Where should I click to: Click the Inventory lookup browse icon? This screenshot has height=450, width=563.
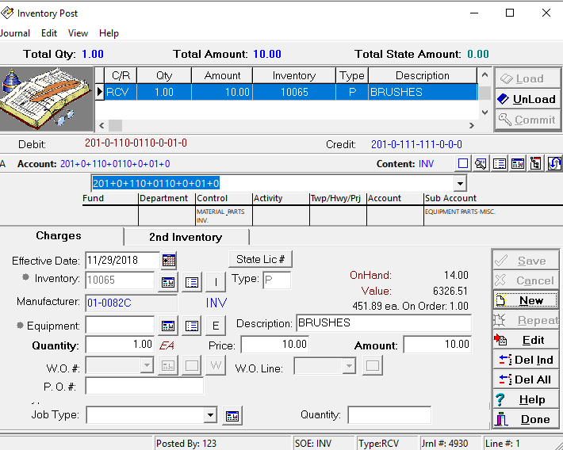pos(169,281)
